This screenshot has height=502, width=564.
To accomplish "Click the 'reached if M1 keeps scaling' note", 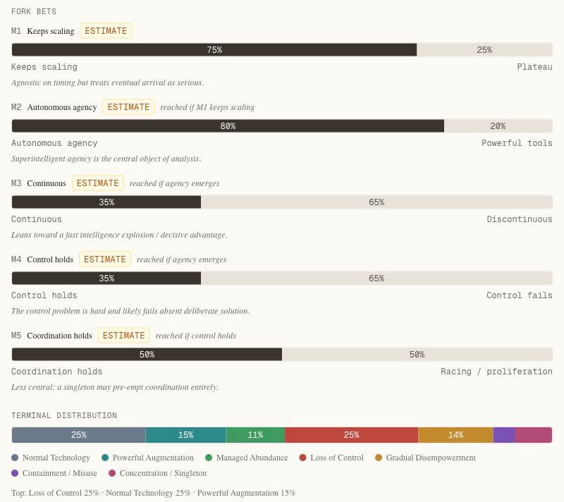I will (207, 107).
